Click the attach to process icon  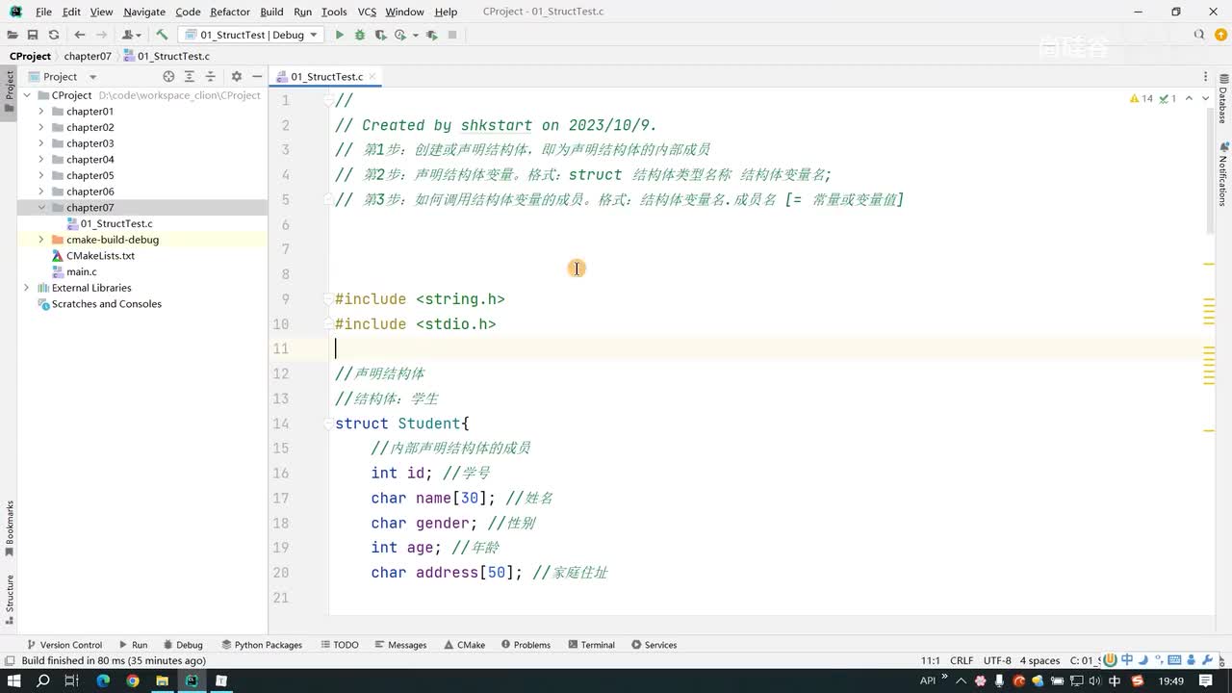click(x=431, y=35)
